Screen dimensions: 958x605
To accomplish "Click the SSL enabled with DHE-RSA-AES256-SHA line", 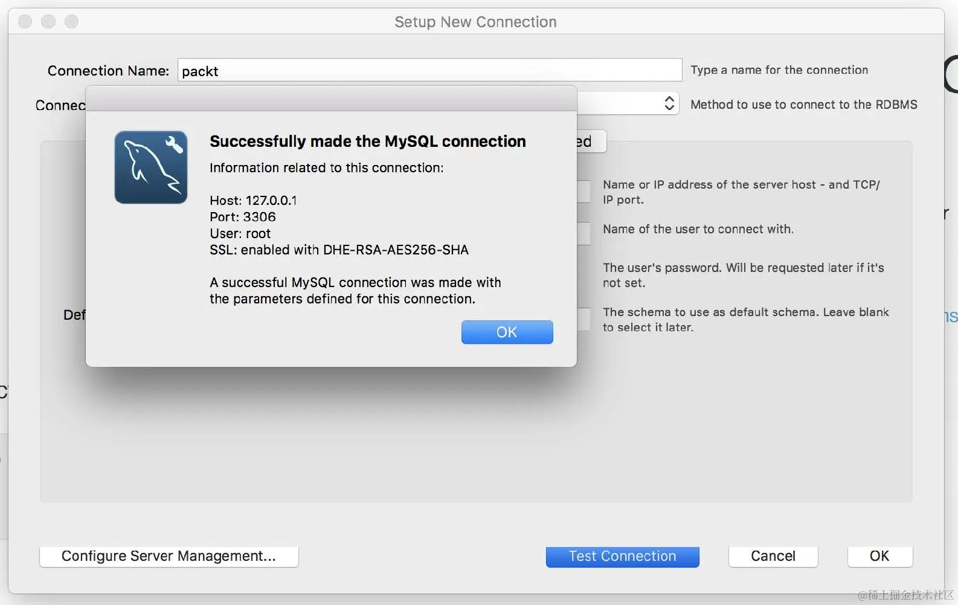I will tap(339, 250).
